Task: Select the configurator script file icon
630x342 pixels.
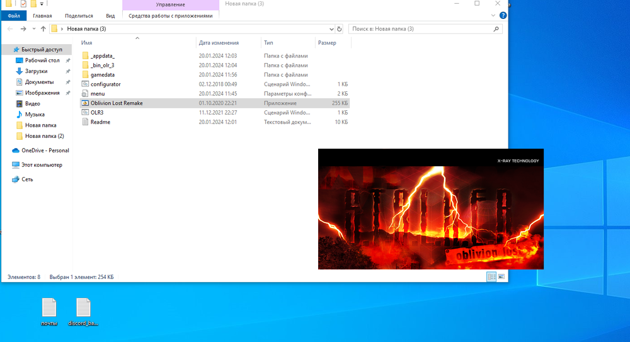Action: point(86,84)
